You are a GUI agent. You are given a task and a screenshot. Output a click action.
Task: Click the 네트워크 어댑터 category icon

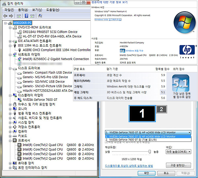coord(15,54)
